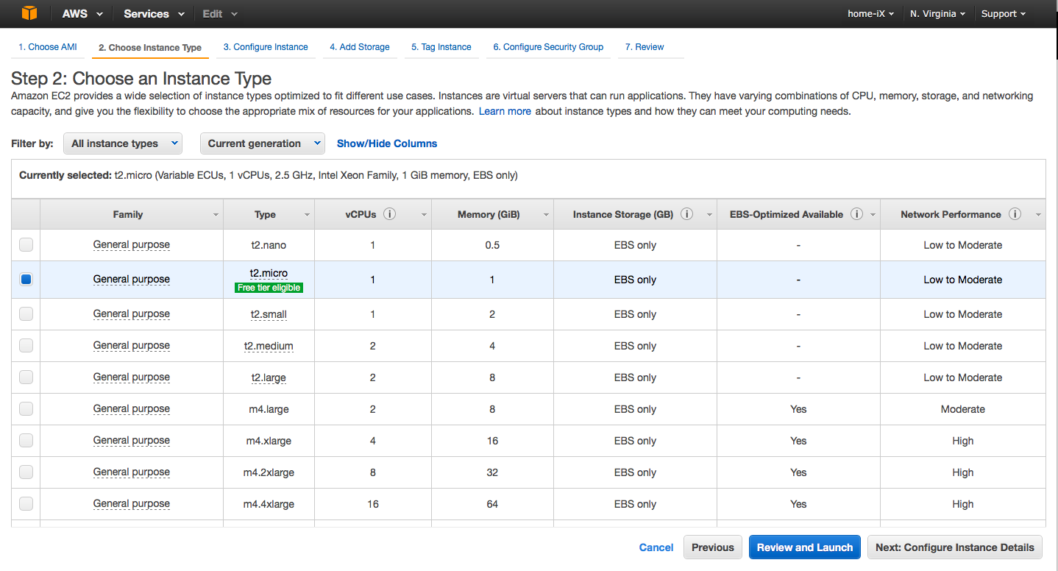Click the t2.medium type cell

[269, 346]
